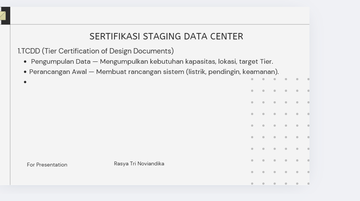Select the dotted grid pattern decoration
Image resolution: width=360 pixels, height=201 pixels.
[x=280, y=131]
